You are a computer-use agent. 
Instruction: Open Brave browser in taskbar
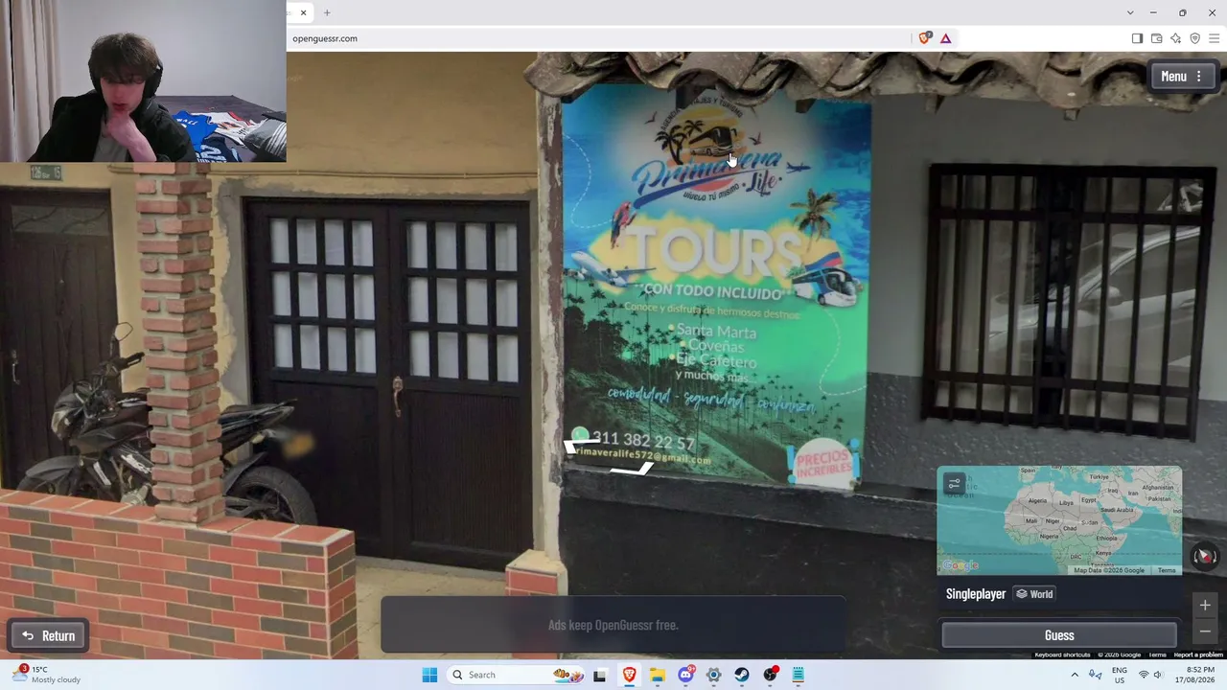629,675
